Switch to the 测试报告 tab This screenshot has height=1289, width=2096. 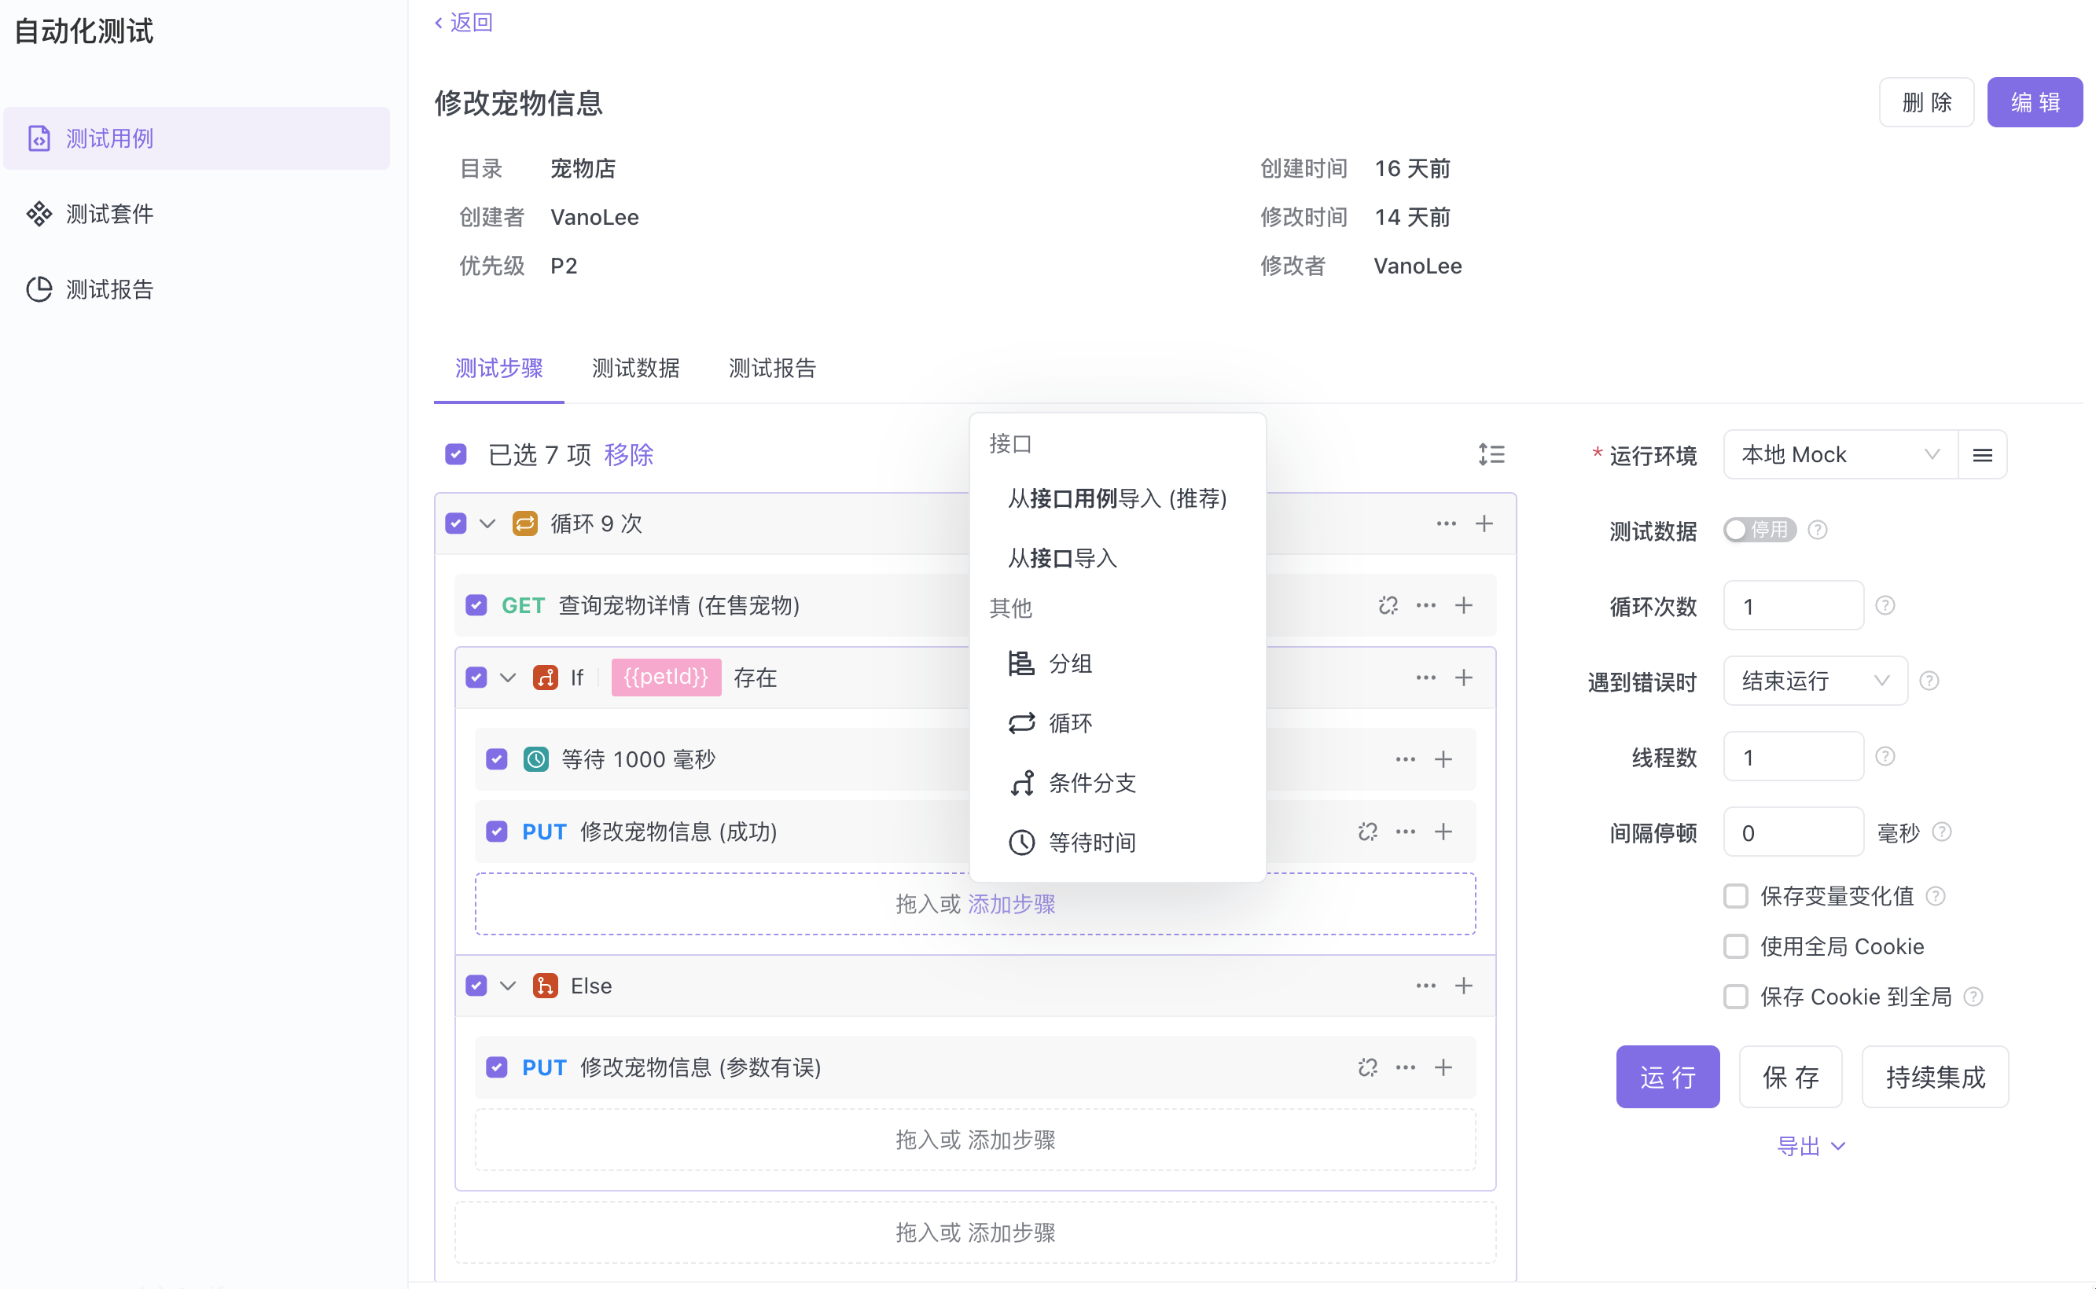(773, 369)
